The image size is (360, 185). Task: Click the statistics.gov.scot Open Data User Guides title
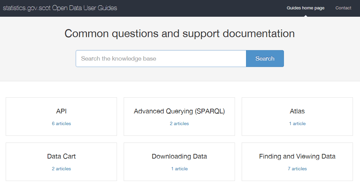coord(60,8)
